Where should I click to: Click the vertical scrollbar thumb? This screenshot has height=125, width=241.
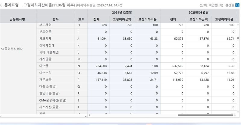click(238, 38)
